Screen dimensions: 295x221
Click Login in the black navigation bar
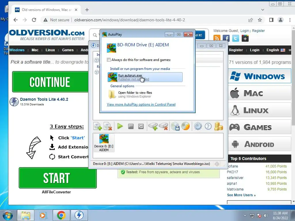click(x=255, y=50)
